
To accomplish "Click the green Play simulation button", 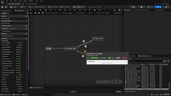I will click(74, 7).
